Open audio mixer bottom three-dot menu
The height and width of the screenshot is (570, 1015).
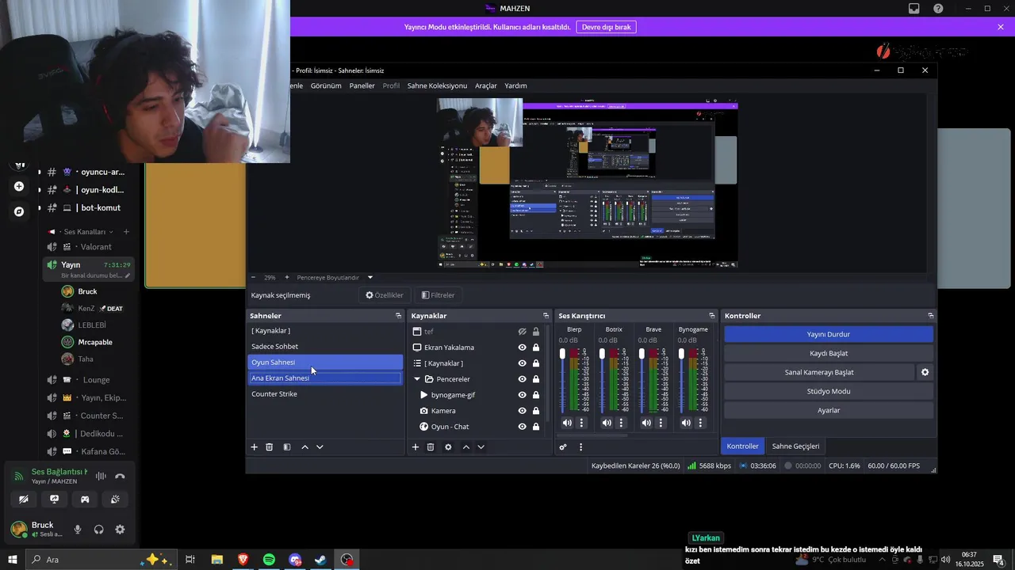[580, 447]
